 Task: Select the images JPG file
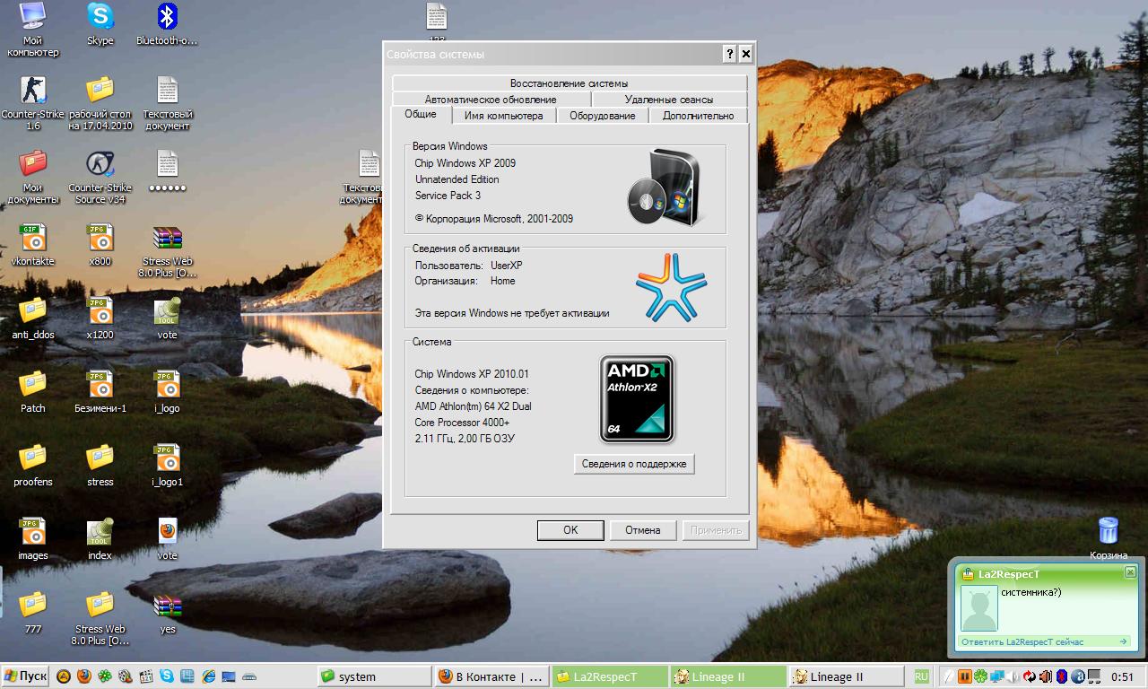[x=33, y=539]
